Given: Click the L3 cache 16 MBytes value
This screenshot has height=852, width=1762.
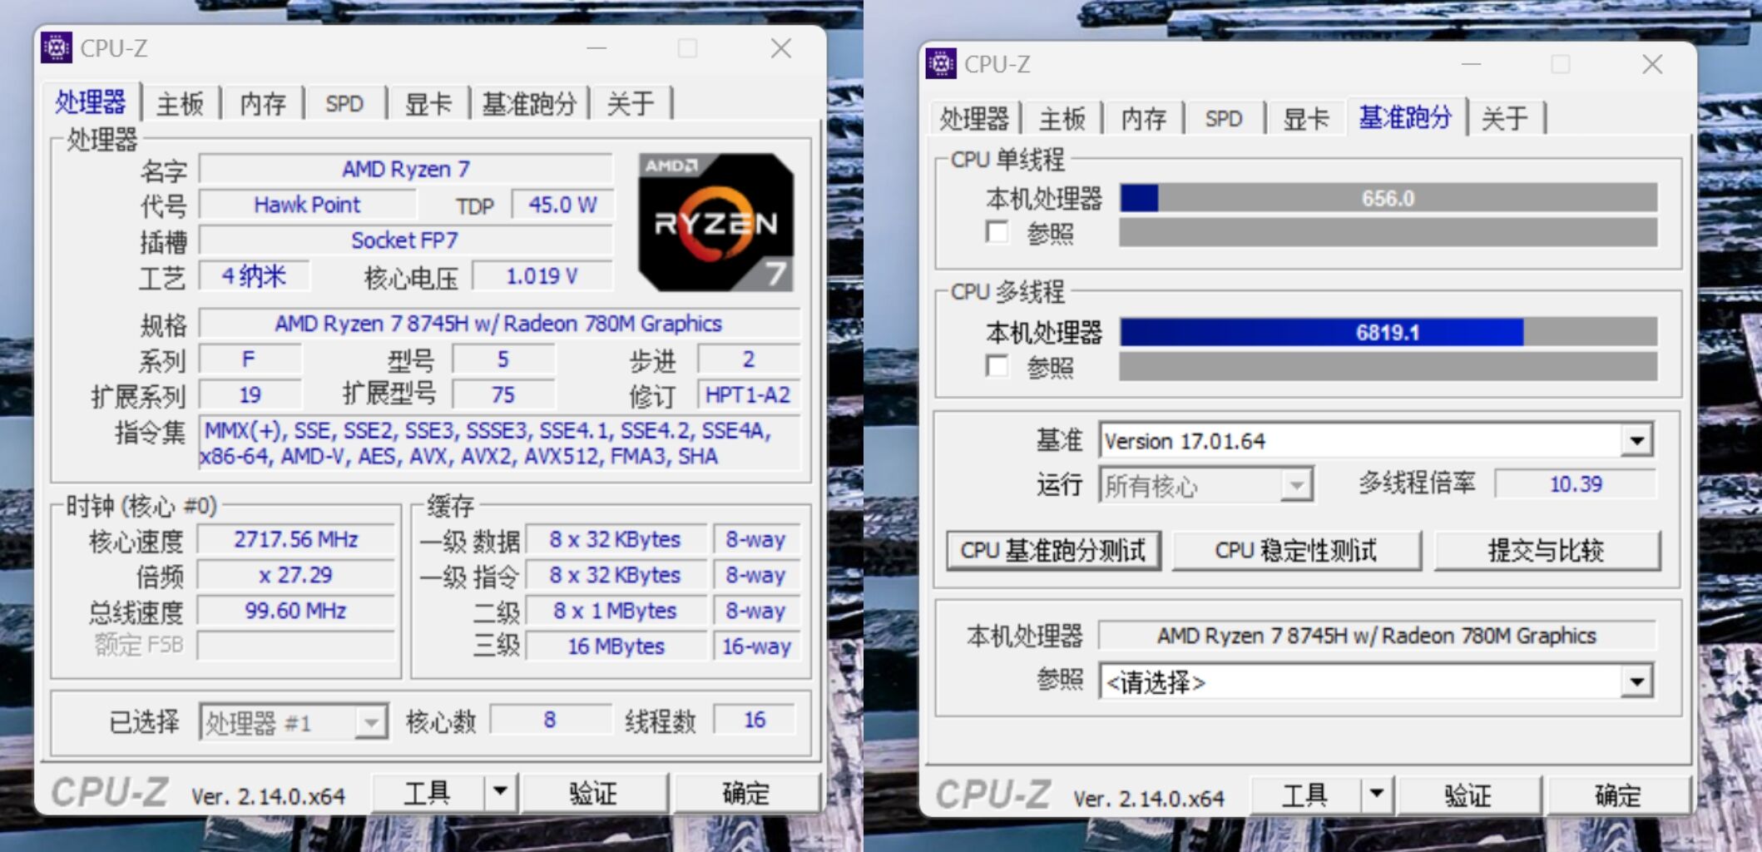Looking at the screenshot, I should (616, 646).
